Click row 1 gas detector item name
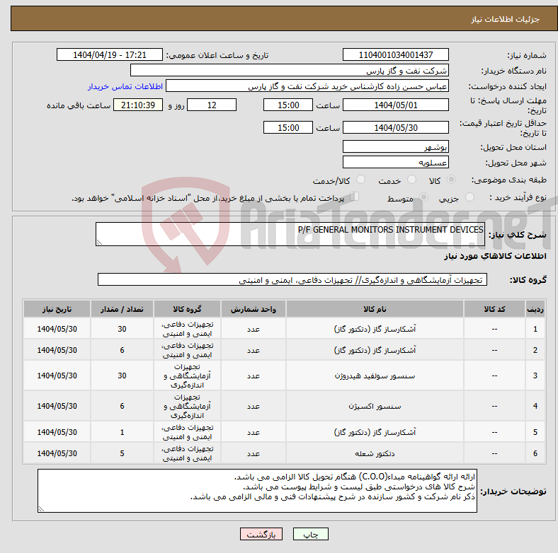Image resolution: width=558 pixels, height=553 pixels. [x=375, y=329]
